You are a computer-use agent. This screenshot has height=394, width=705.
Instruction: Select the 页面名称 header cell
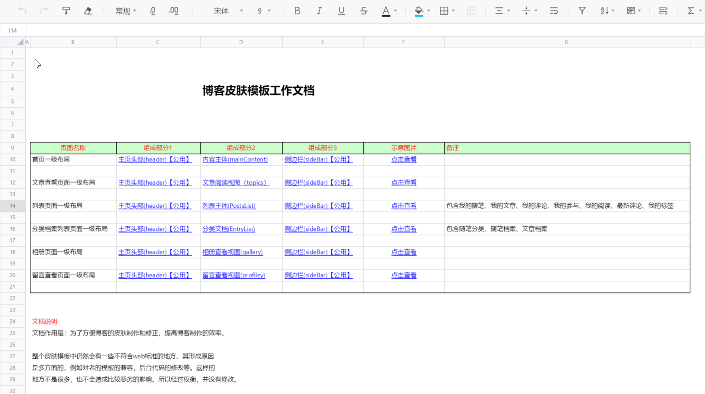(73, 148)
